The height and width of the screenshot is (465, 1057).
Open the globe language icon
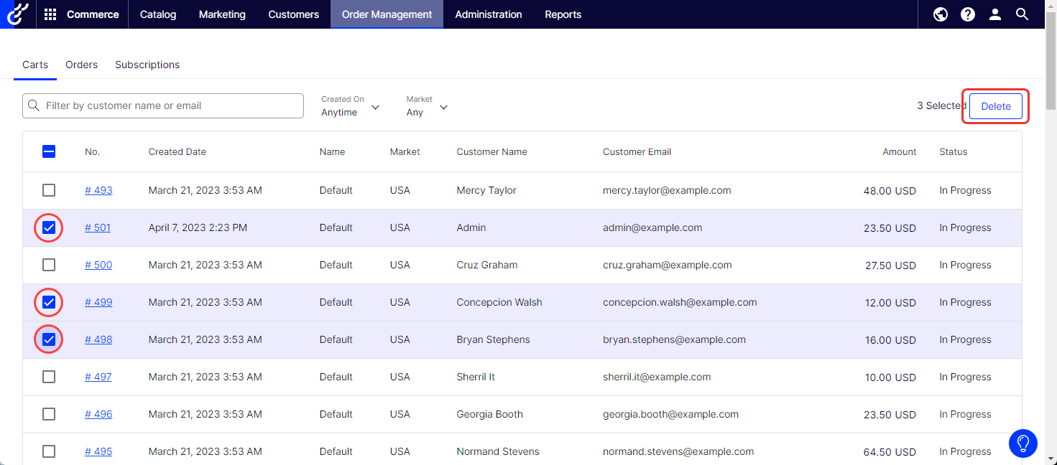point(941,14)
